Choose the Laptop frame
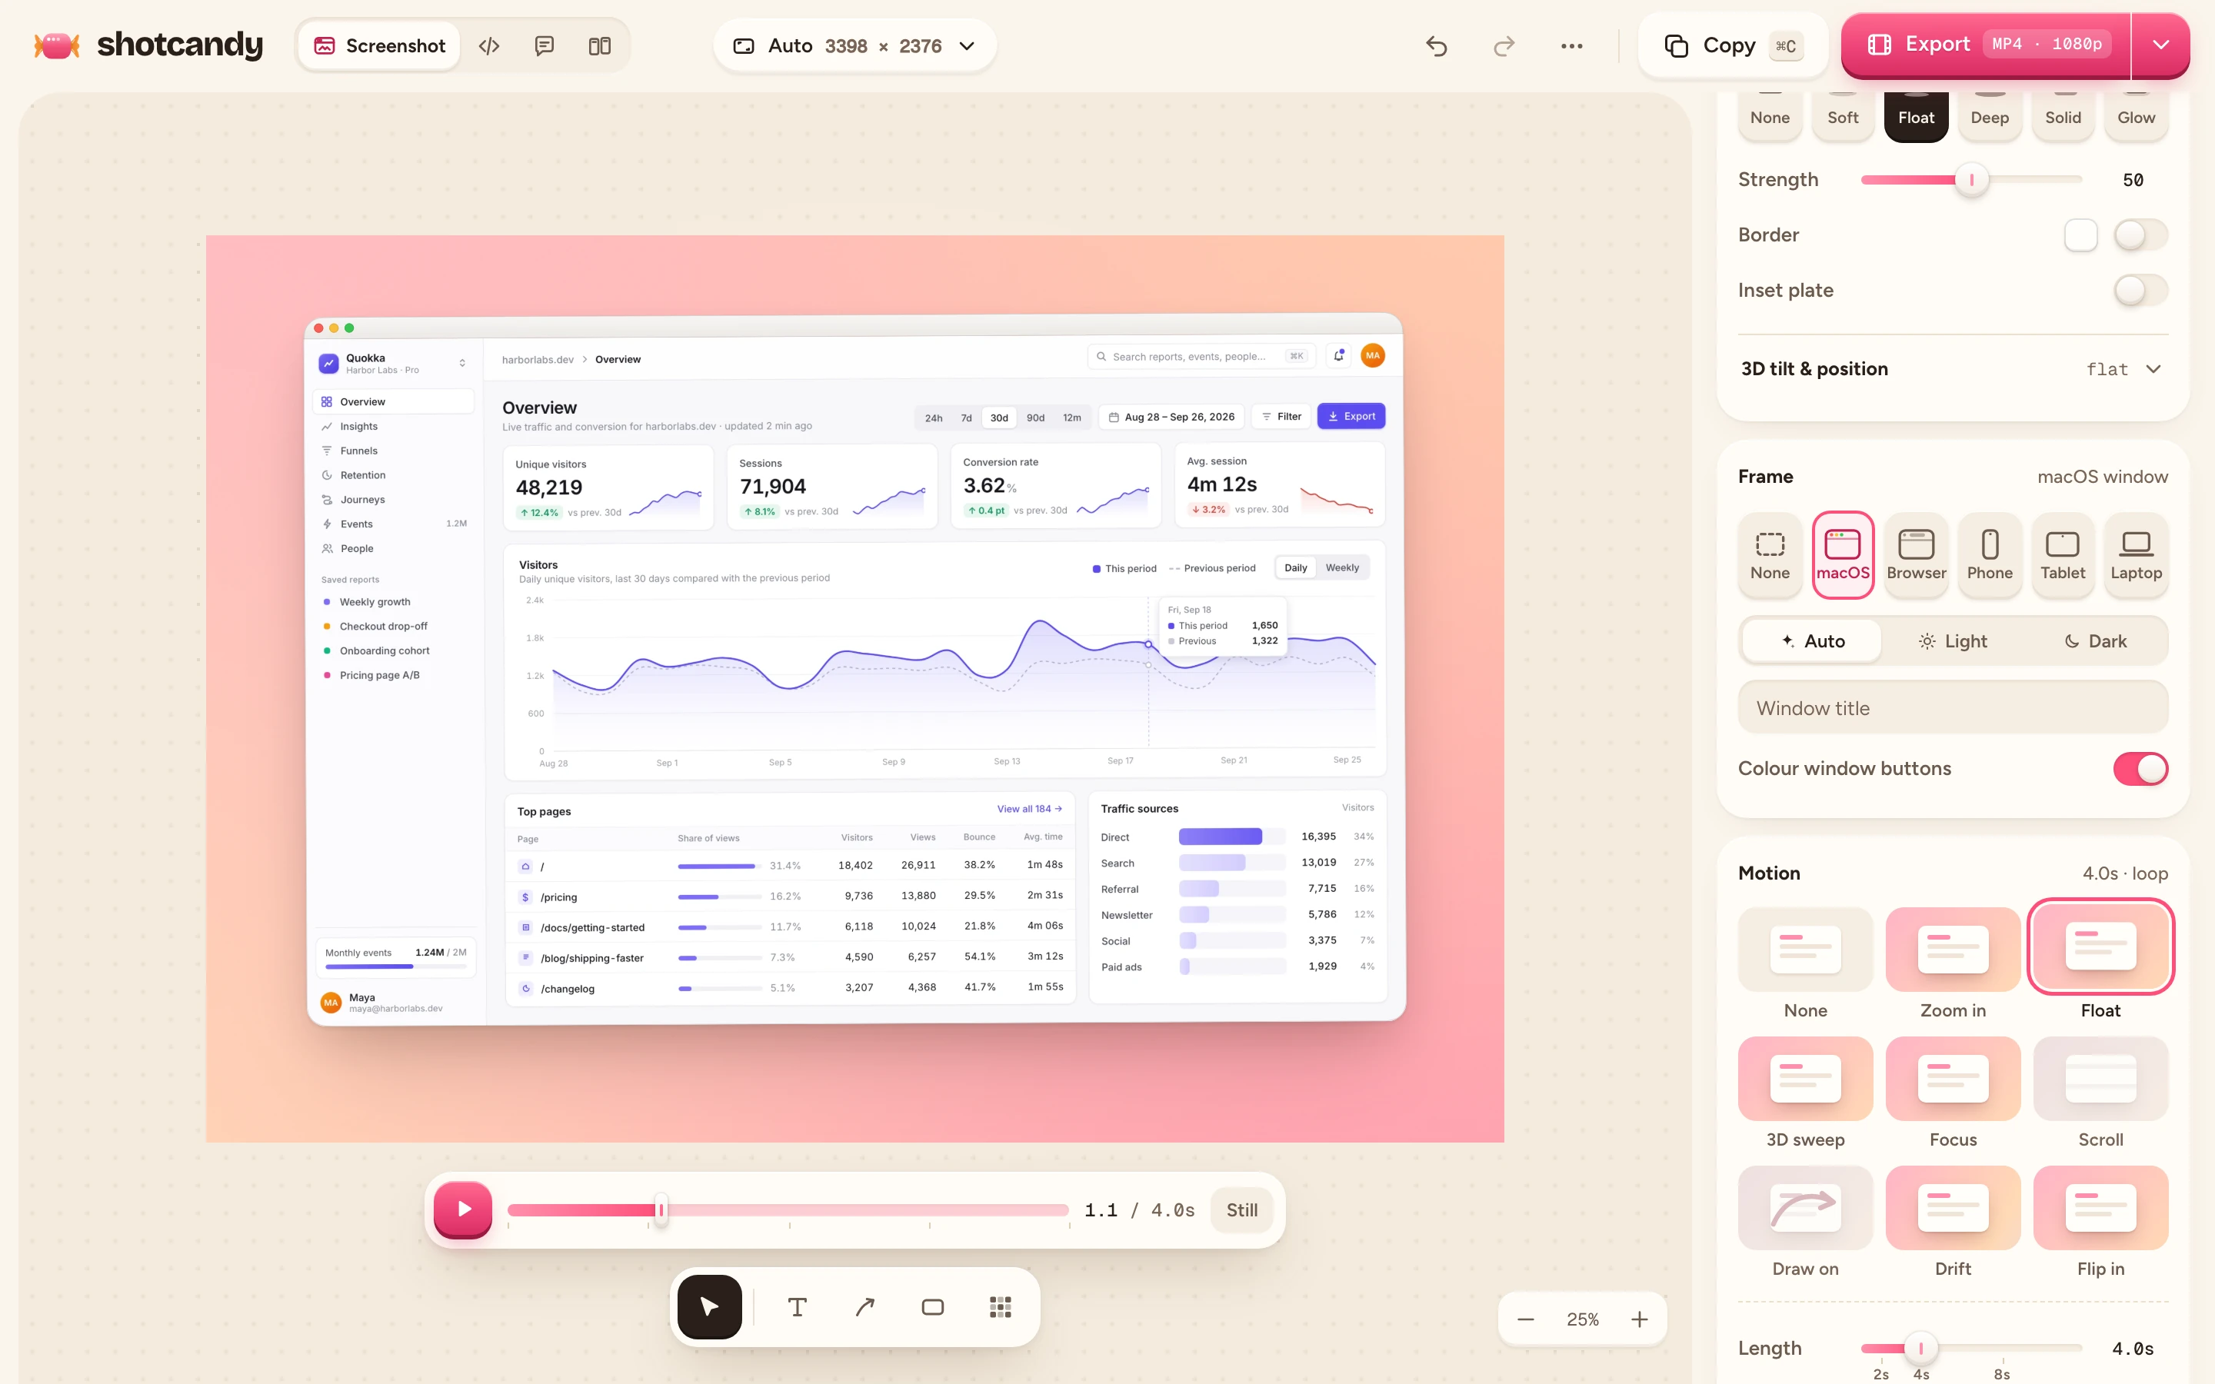The image size is (2215, 1384). point(2137,554)
